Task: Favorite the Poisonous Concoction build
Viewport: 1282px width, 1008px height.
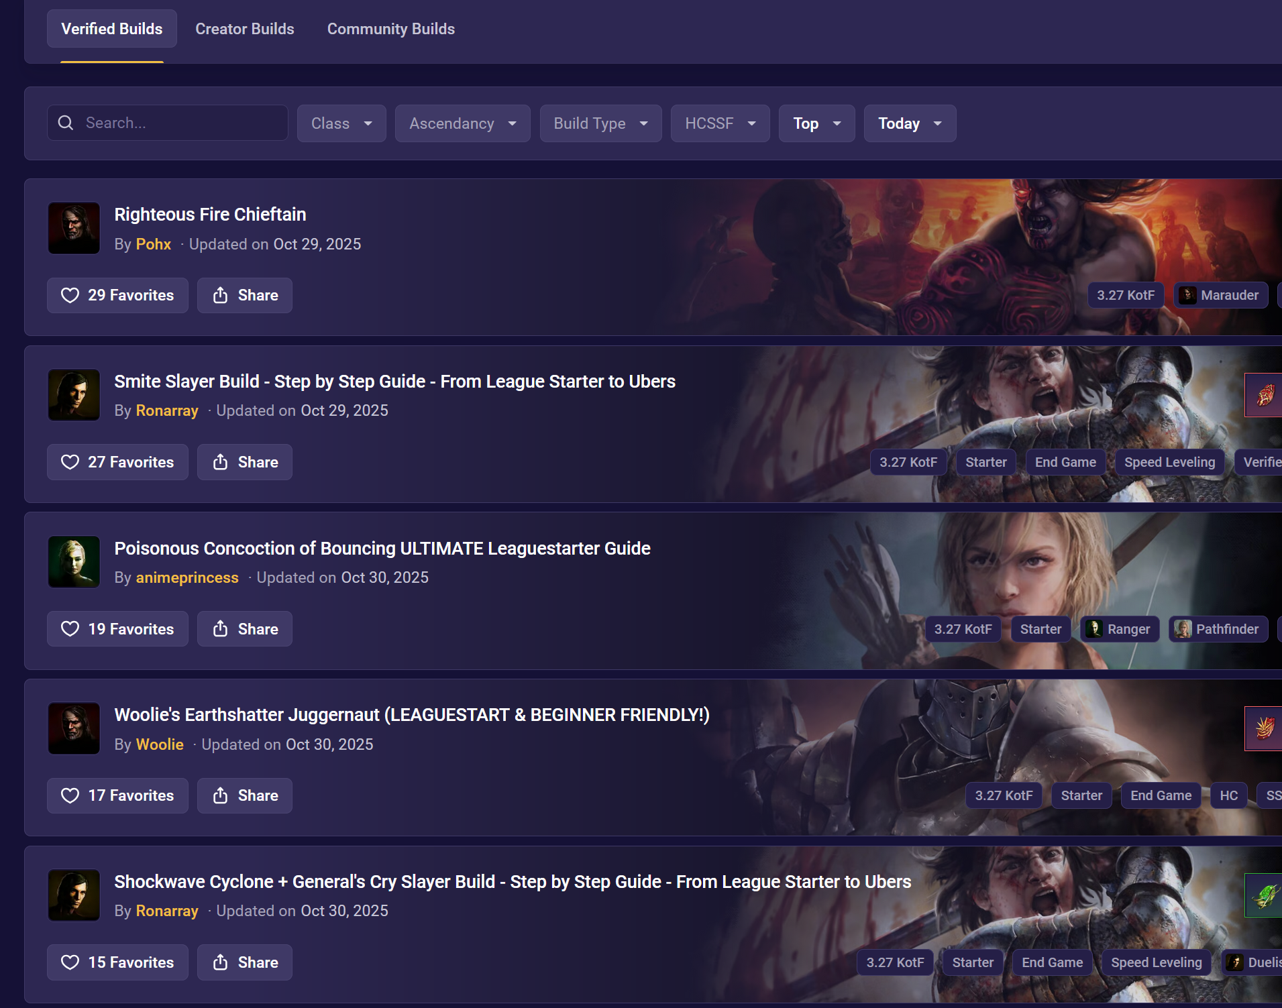Action: click(117, 629)
